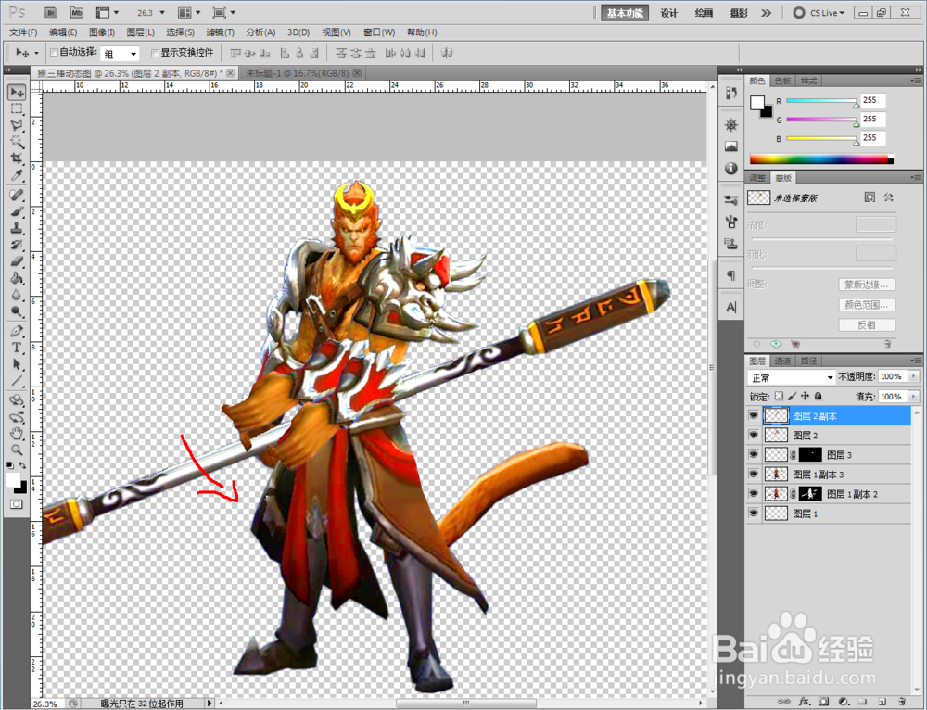Enable the 显示变换控件 checkbox
The image size is (927, 710).
point(155,53)
